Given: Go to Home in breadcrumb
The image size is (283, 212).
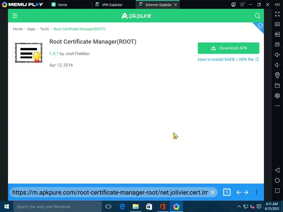Looking at the screenshot, I should click(17, 29).
